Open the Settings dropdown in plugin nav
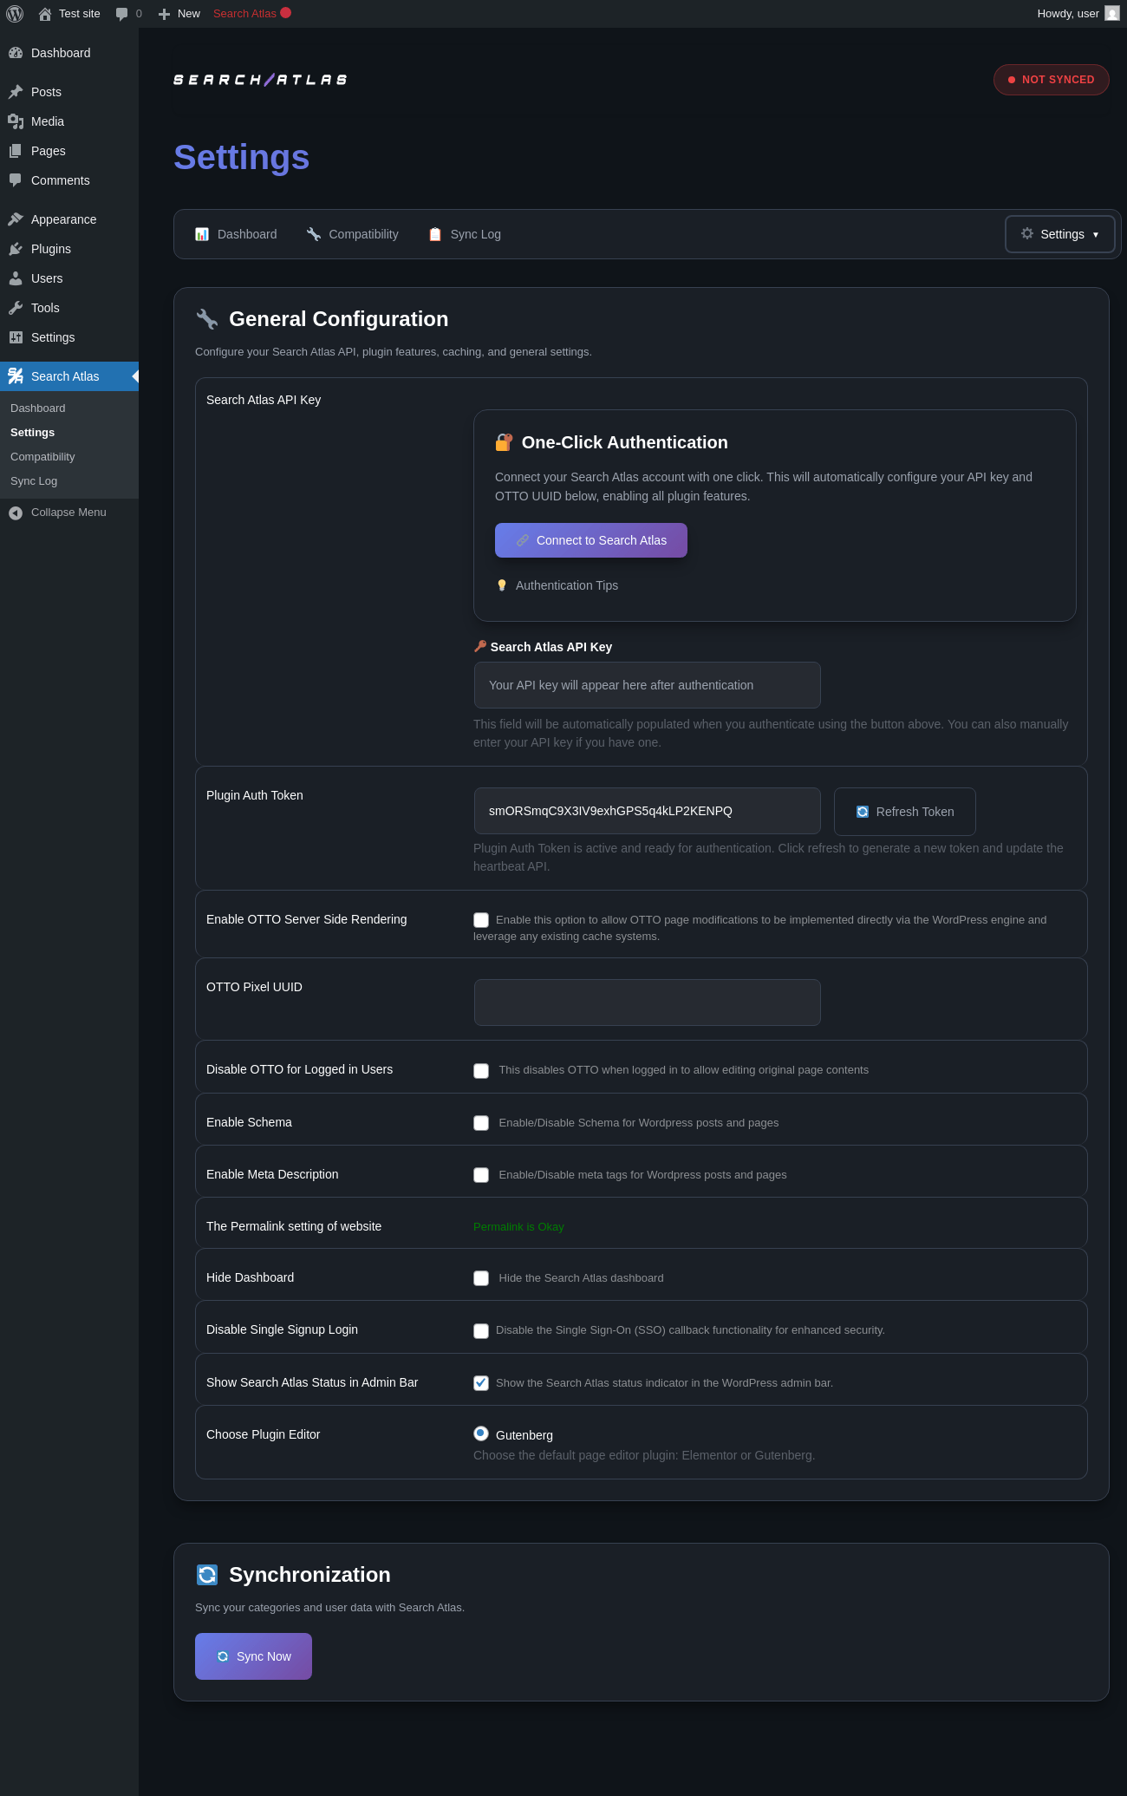The image size is (1127, 1796). point(1059,234)
